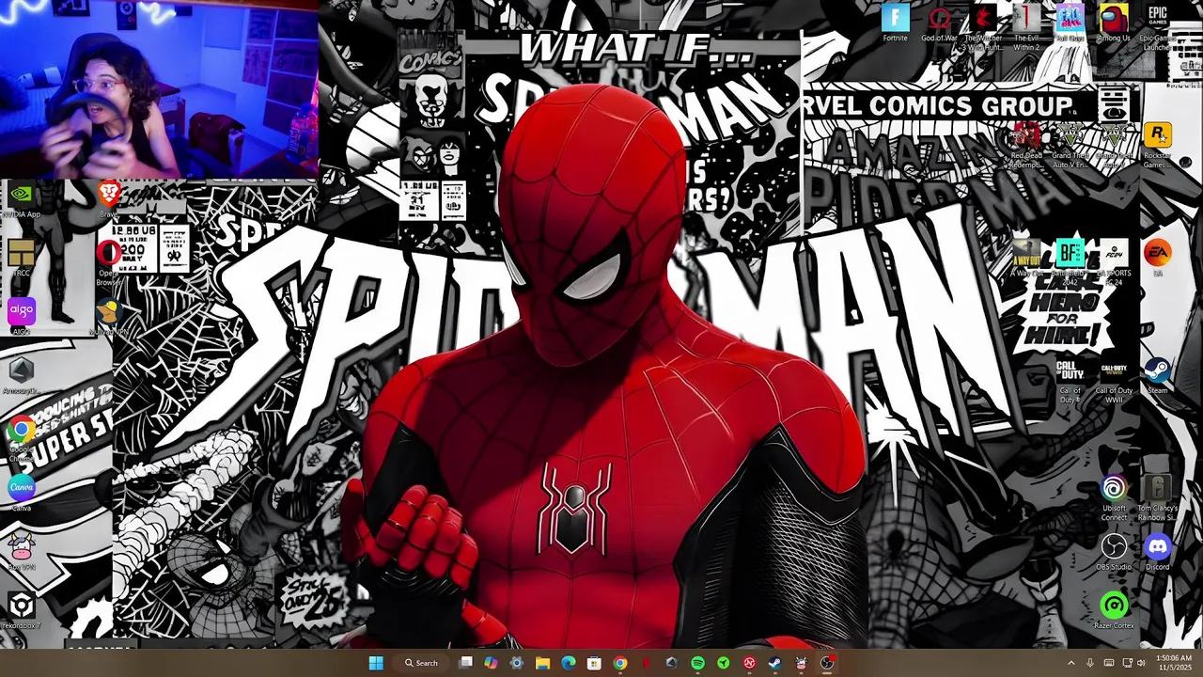Open the Settings gear in the taskbar
1203x677 pixels.
[517, 663]
